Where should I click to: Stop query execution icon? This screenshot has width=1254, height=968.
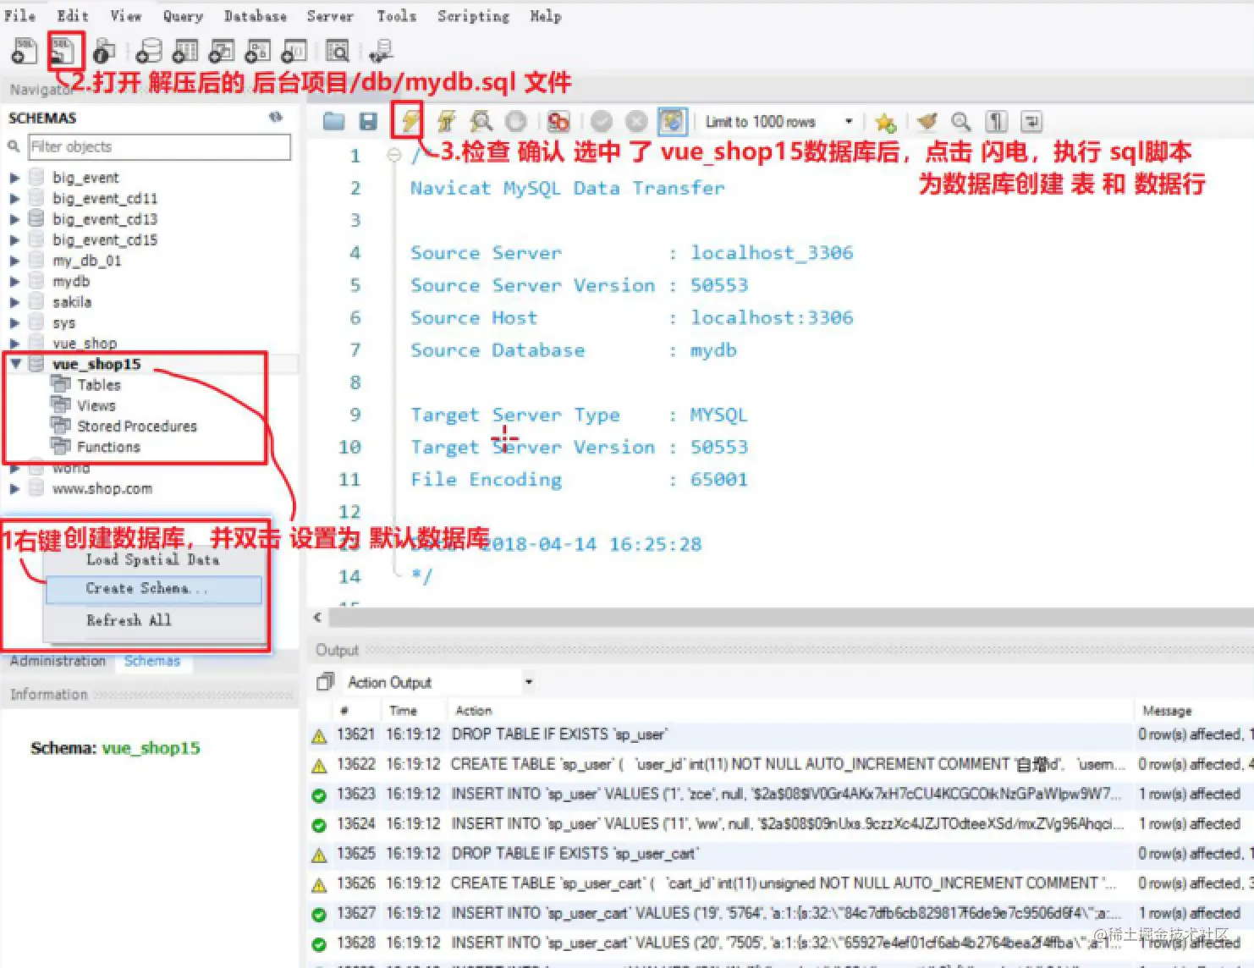click(x=515, y=122)
